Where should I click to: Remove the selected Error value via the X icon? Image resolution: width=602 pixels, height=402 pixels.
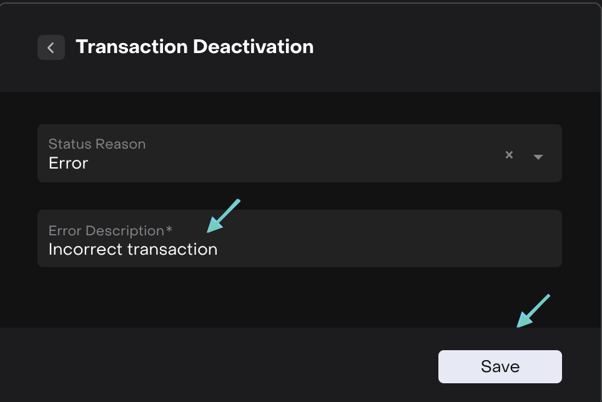pyautogui.click(x=509, y=155)
